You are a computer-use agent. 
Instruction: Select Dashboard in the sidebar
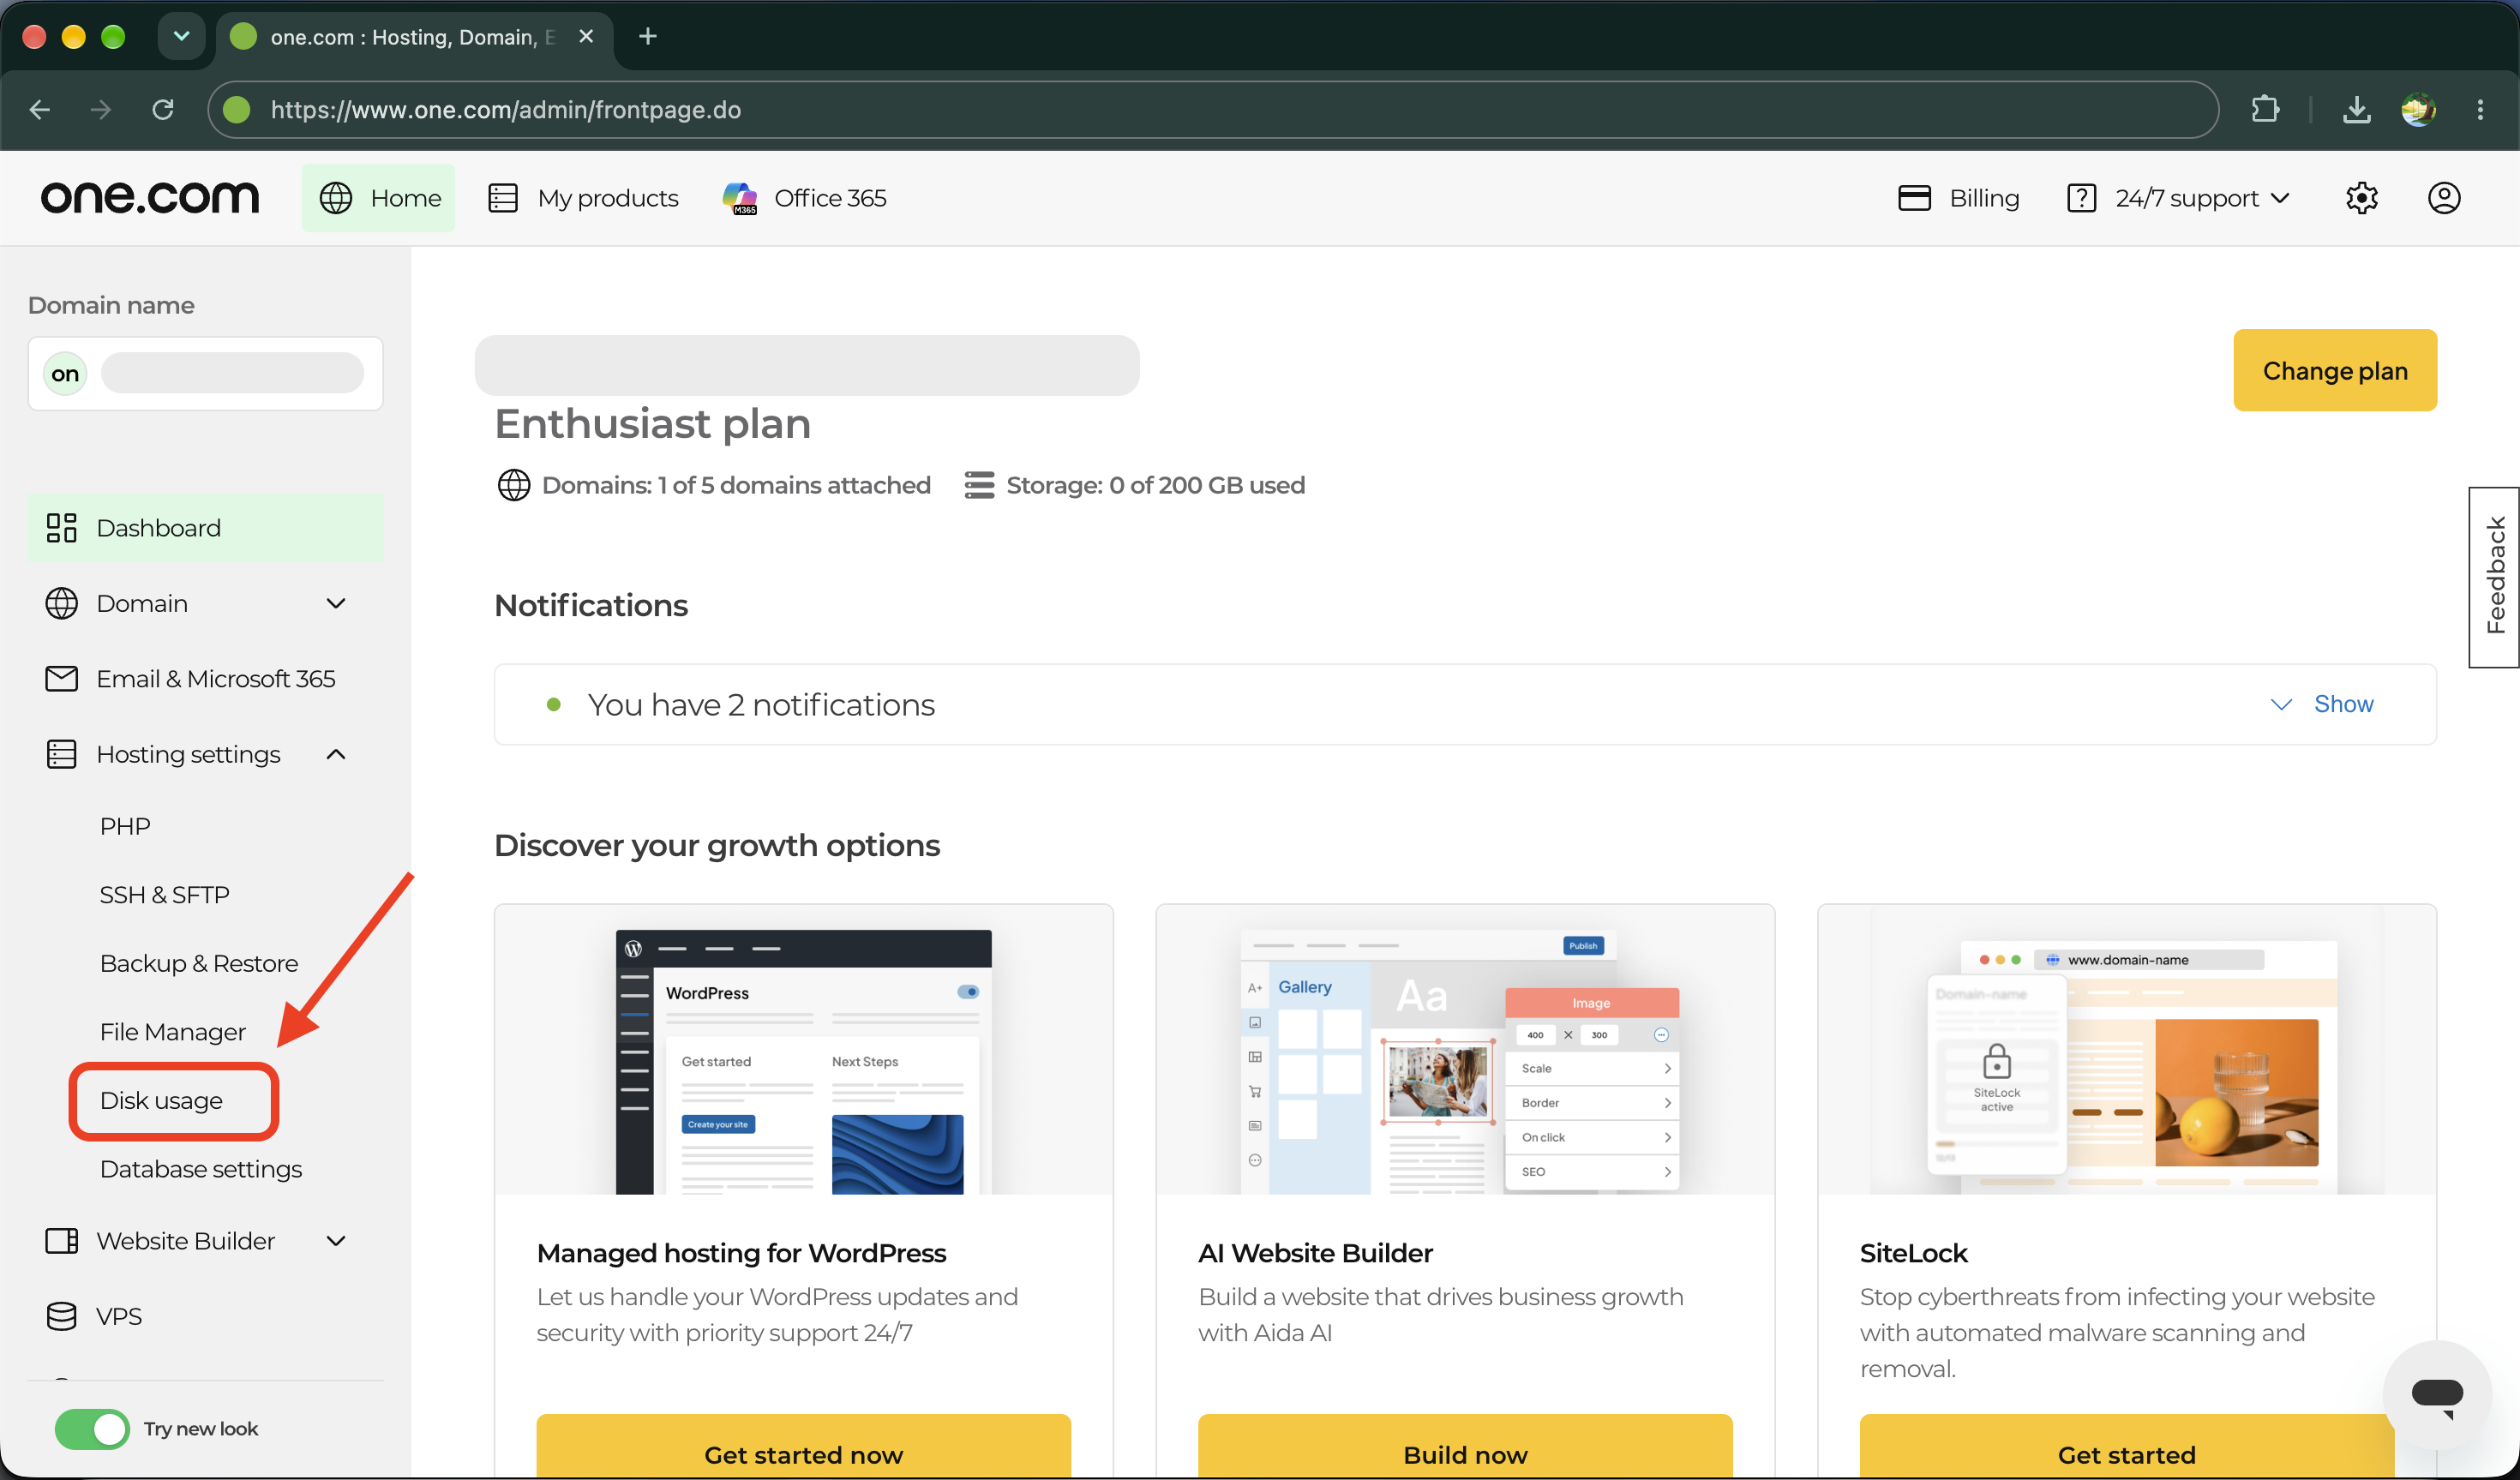point(205,527)
